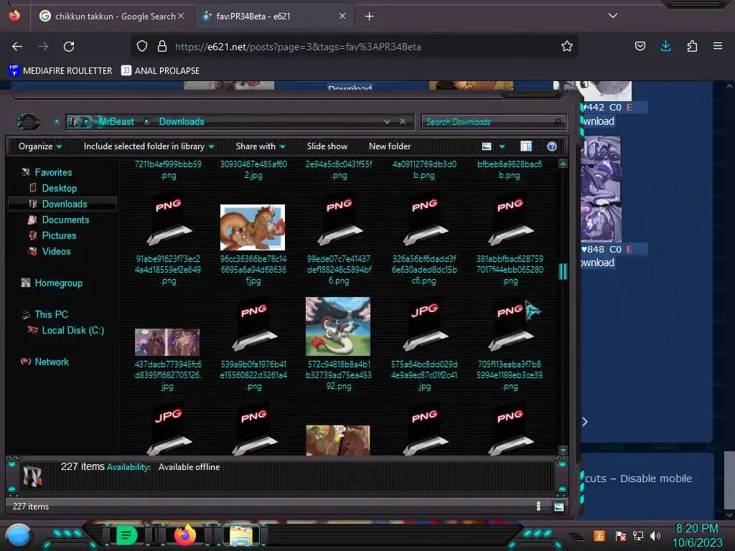Select the 96cc36366be78c14 jpg thumbnail
The image size is (735, 551).
pos(253,227)
